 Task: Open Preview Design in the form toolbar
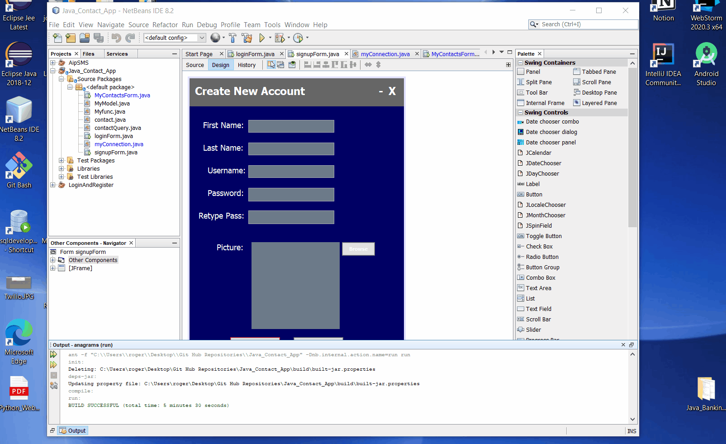(x=292, y=65)
